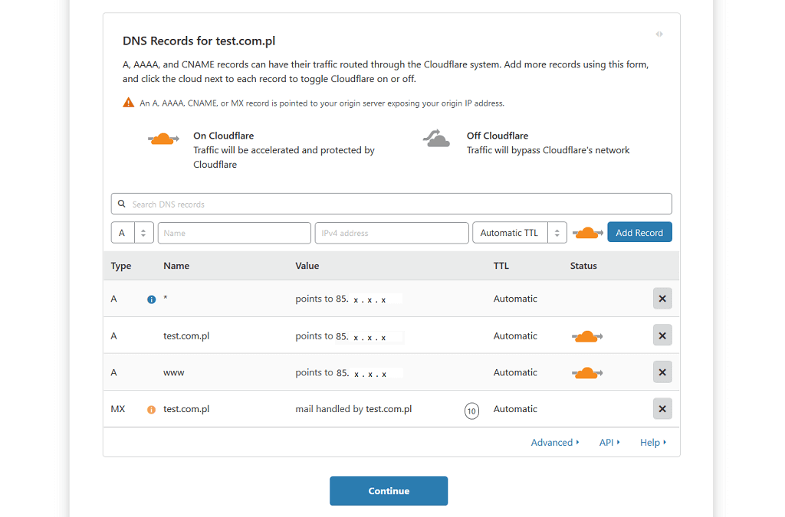Toggle proxy cloud in new record form
Image resolution: width=785 pixels, height=517 pixels.
point(588,233)
